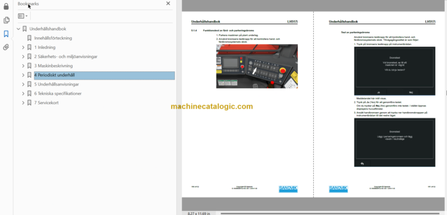Go to 7 Servicekort bookmark
Image resolution: width=447 pixels, height=215 pixels.
tap(46, 103)
